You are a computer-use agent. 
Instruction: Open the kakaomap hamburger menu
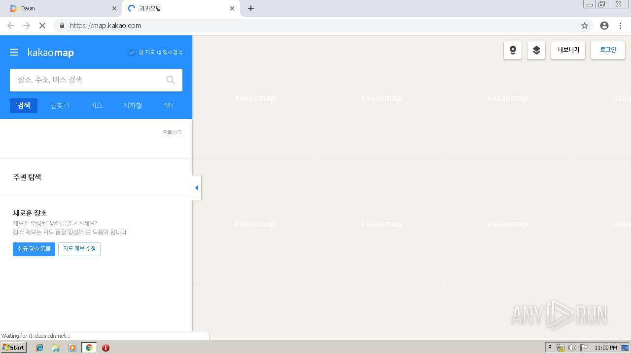(x=14, y=52)
